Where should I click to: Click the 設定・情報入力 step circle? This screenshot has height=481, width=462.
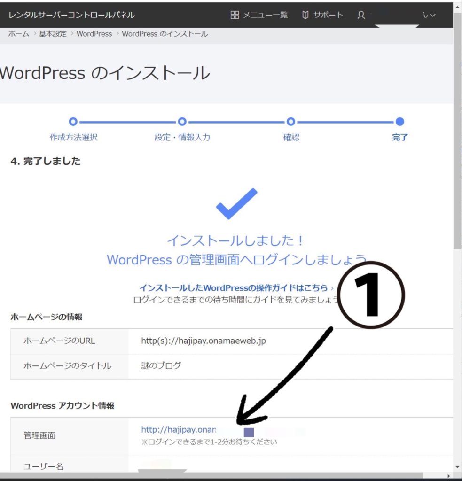click(x=182, y=122)
